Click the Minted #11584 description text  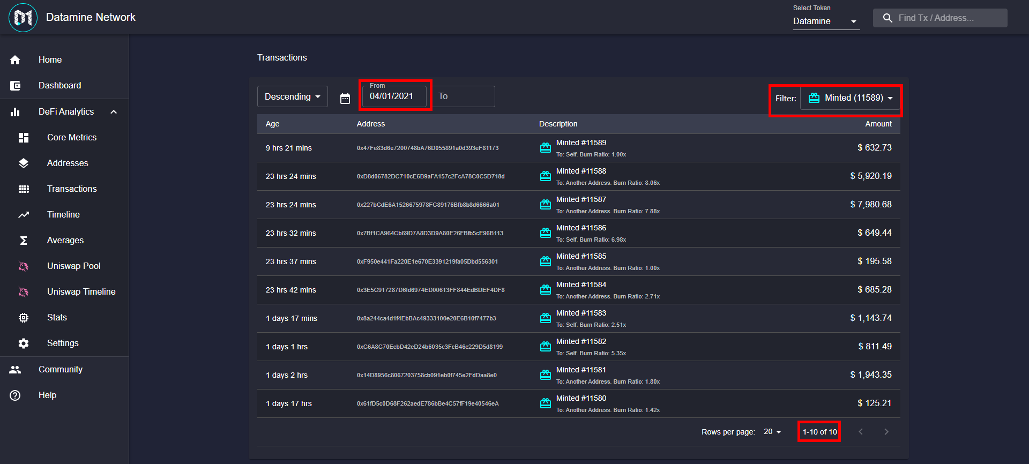coord(581,285)
